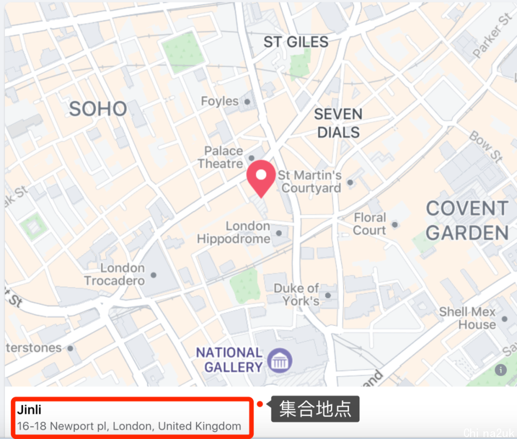
Task: Select St Martin's Courtyard marker dot
Action: [350, 182]
